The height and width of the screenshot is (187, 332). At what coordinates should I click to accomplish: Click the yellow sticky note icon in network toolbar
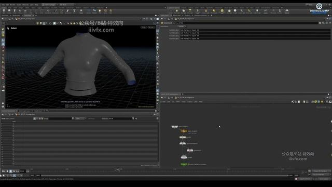[315, 102]
